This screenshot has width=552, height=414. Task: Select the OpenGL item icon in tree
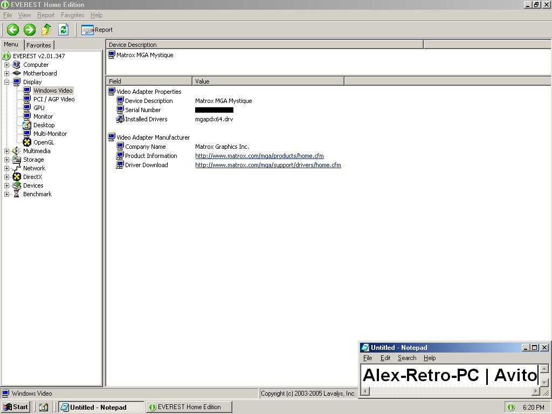click(27, 142)
